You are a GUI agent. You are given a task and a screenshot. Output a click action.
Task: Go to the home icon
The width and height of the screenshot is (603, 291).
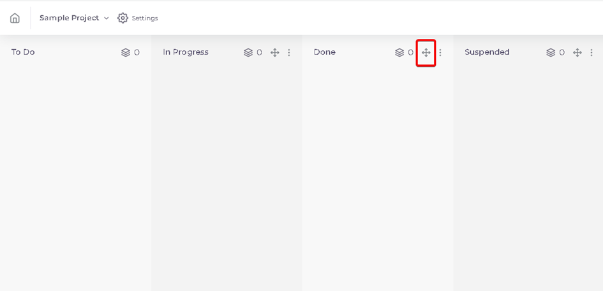[x=15, y=18]
